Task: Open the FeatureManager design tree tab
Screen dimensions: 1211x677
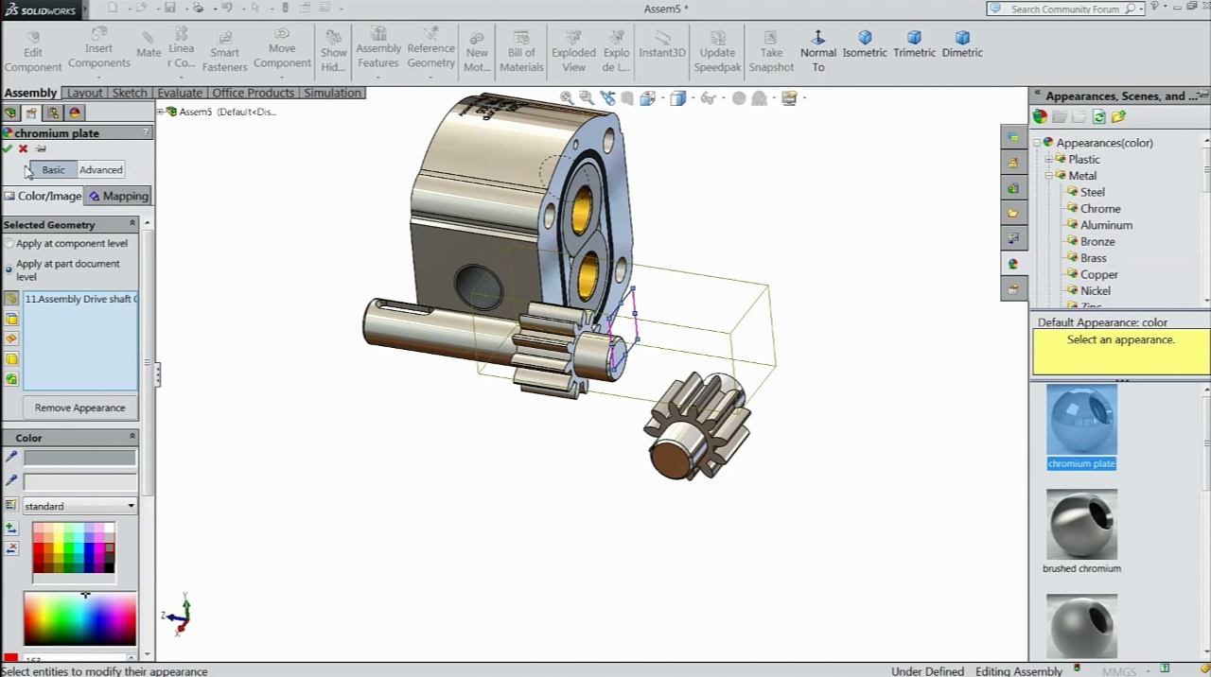Action: click(10, 113)
